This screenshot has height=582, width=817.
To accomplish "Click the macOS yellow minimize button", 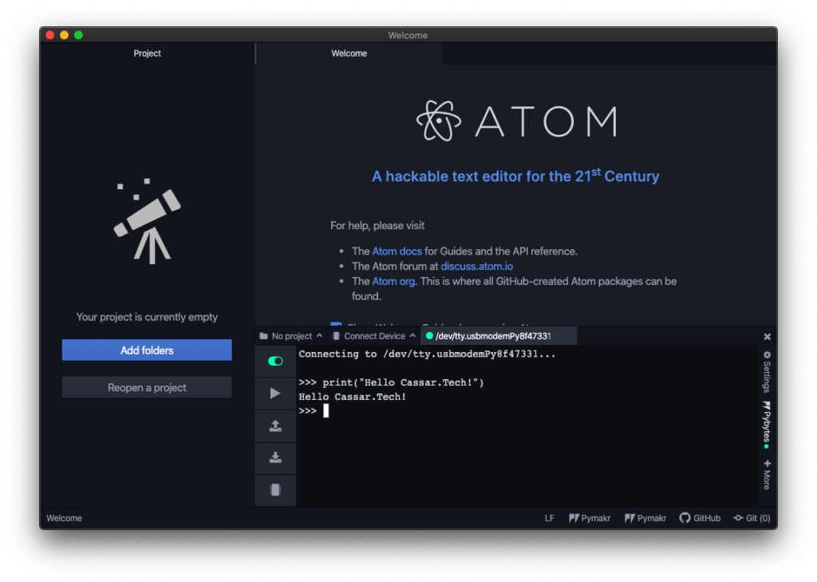I will (x=64, y=35).
